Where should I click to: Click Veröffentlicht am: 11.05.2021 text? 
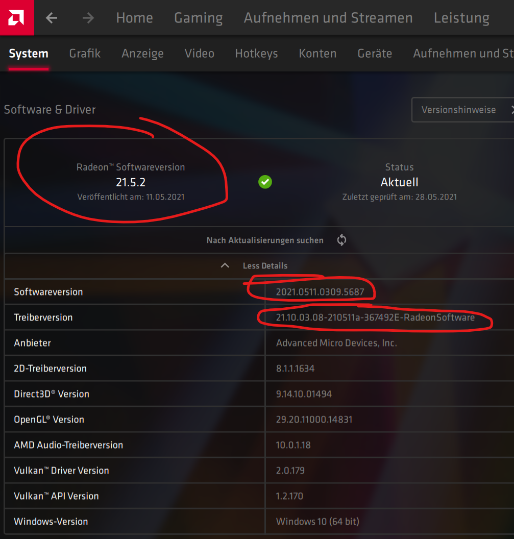point(131,197)
